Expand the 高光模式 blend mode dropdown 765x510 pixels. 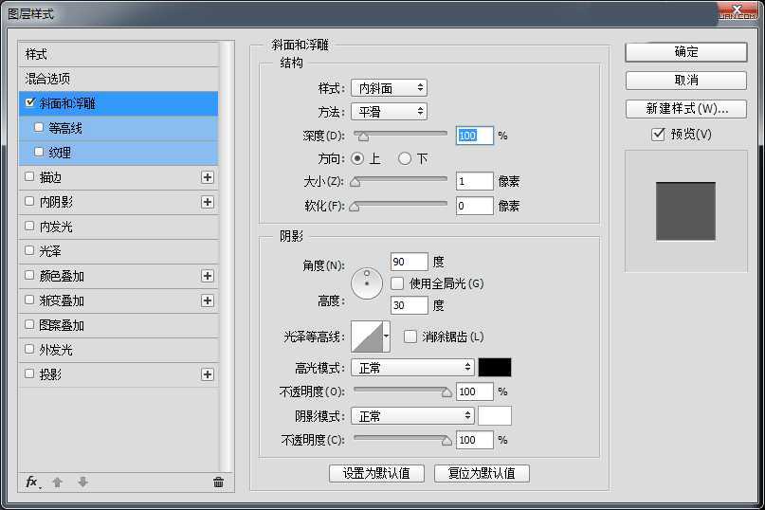click(x=412, y=368)
